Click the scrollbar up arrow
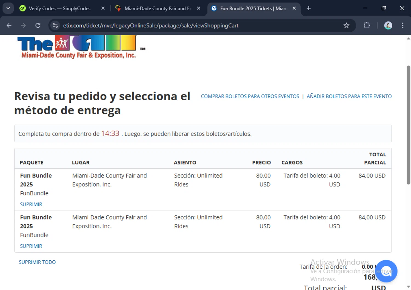This screenshot has height=290, width=411. 409,39
